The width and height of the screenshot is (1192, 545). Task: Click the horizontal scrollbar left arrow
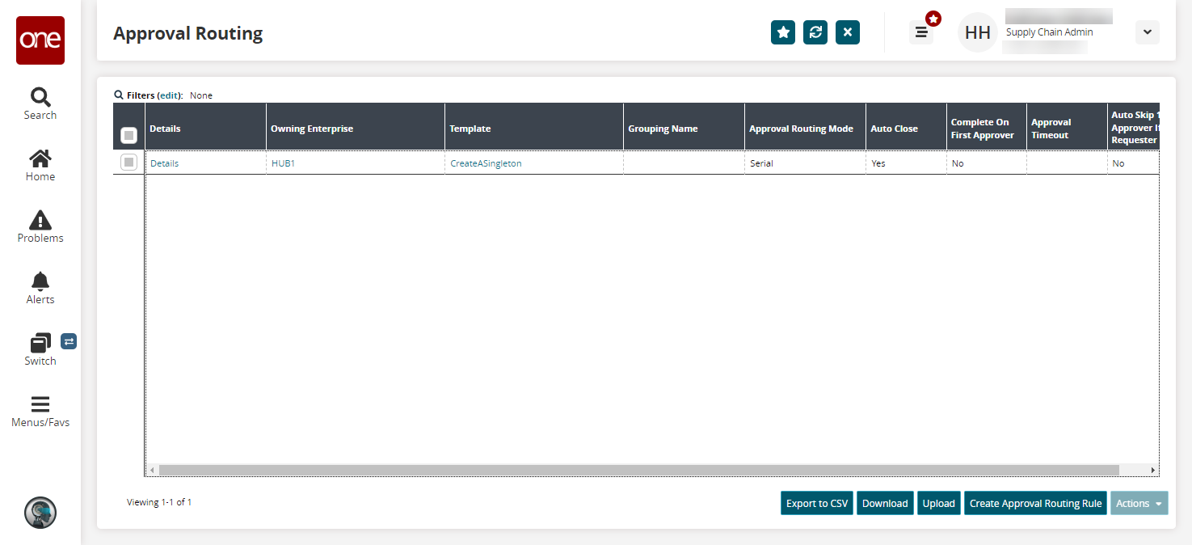point(153,470)
